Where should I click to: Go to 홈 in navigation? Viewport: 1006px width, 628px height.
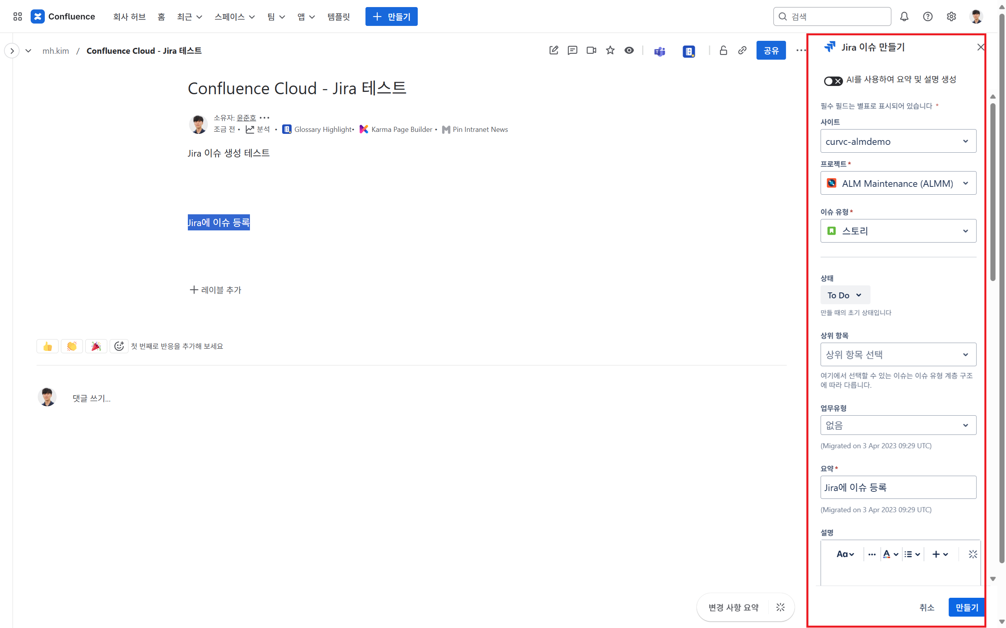tap(161, 16)
